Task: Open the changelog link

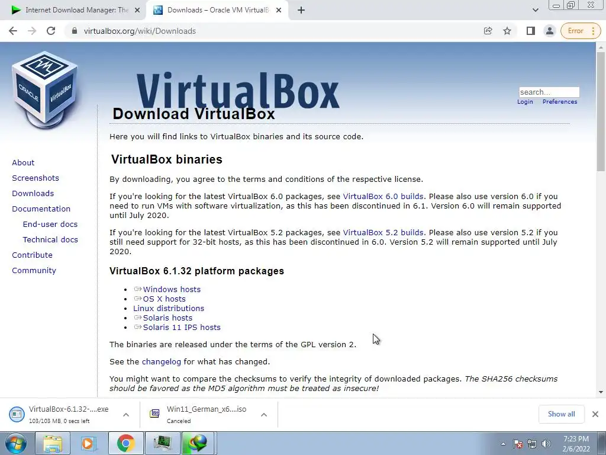Action: point(161,362)
